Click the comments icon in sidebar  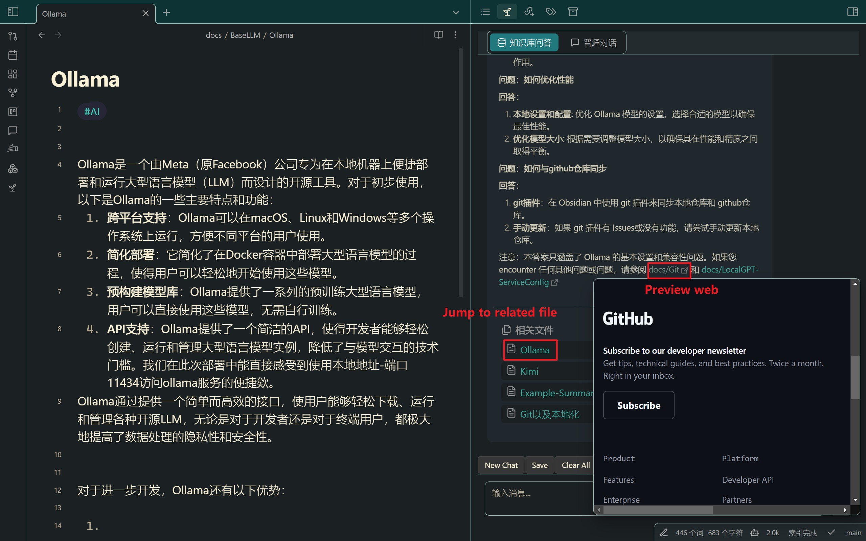(x=14, y=131)
